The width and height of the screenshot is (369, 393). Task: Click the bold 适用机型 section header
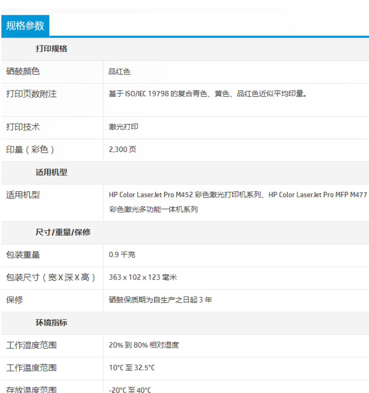tap(52, 172)
